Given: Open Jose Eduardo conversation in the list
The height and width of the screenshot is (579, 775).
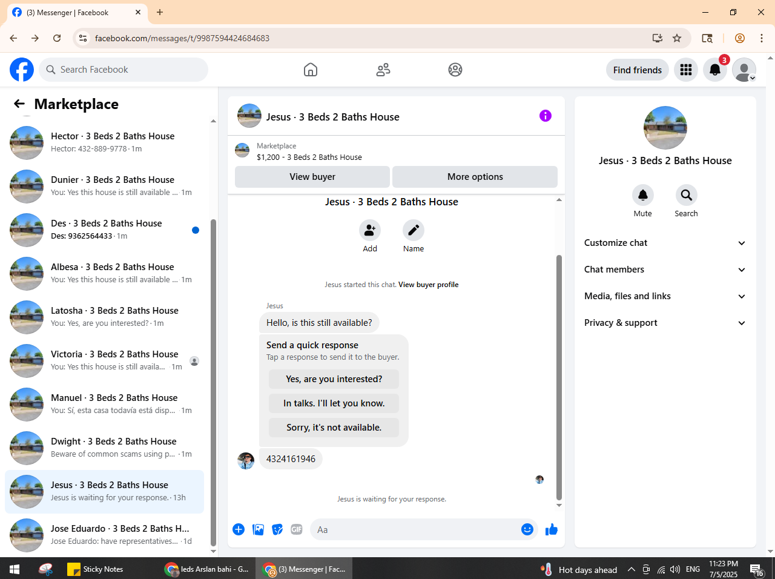Looking at the screenshot, I should click(104, 535).
